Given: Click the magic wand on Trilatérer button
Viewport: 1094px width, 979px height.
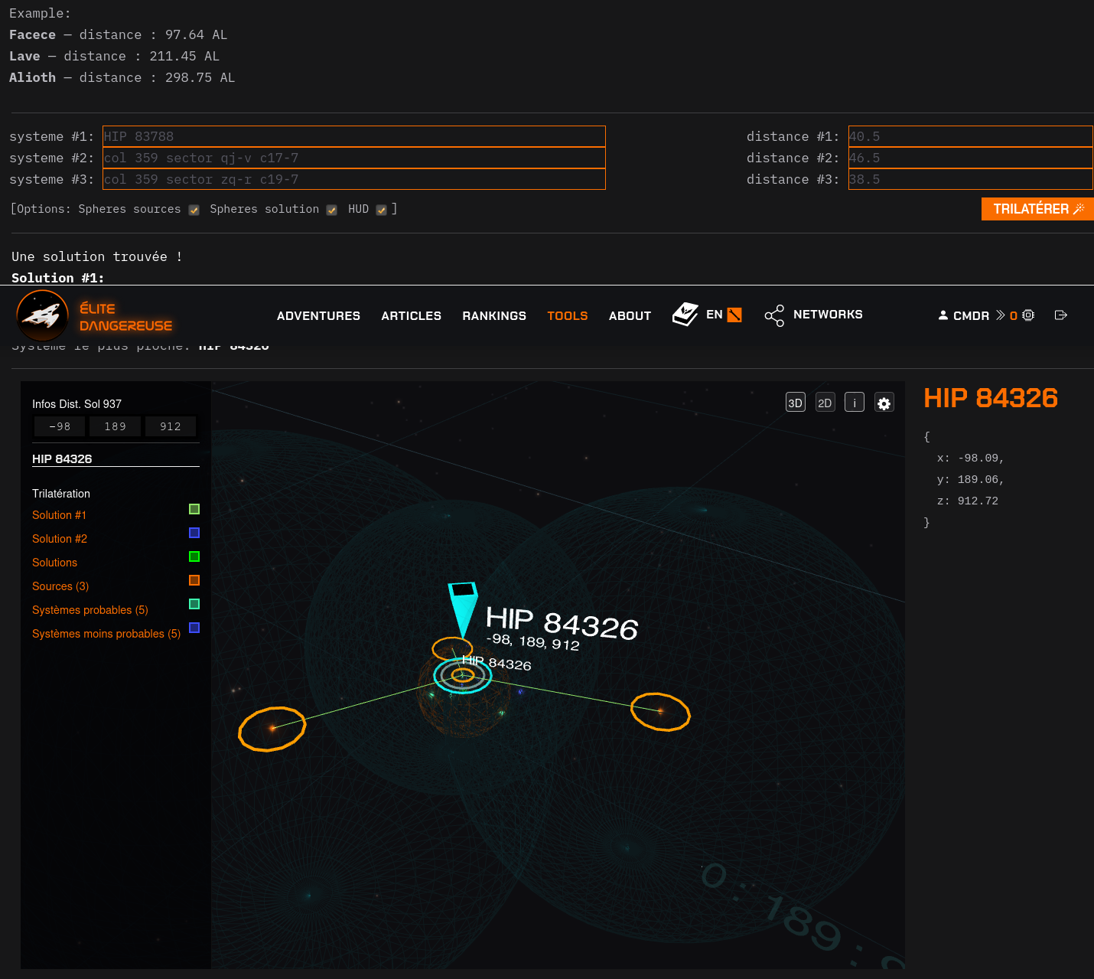Looking at the screenshot, I should coord(1079,208).
